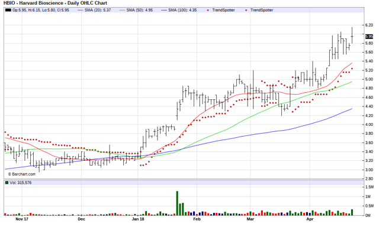Click the blue SMA (100) legend line
The height and width of the screenshot is (230, 379).
point(164,10)
